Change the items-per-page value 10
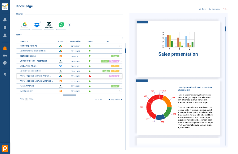The image size is (238, 154). 26,99
